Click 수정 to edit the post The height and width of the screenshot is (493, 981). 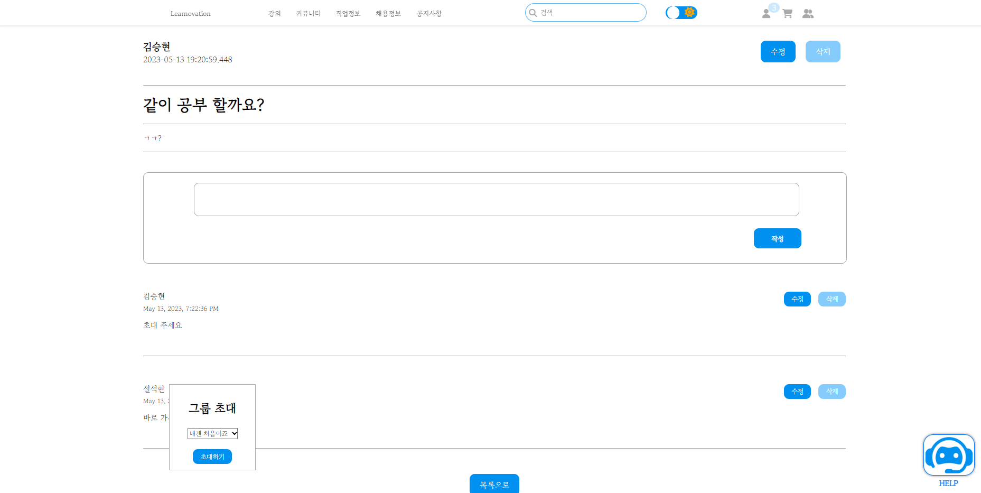[778, 51]
